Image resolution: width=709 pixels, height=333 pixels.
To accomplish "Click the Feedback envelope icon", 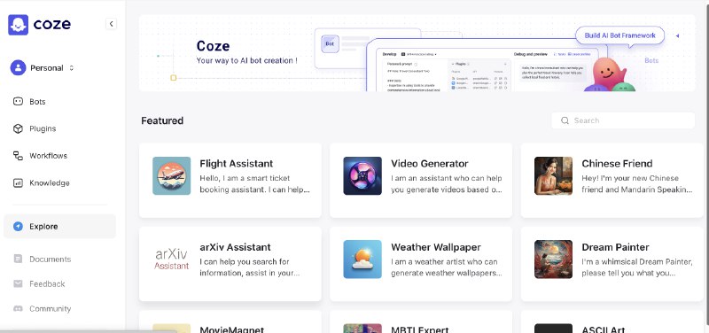I will coord(18,283).
